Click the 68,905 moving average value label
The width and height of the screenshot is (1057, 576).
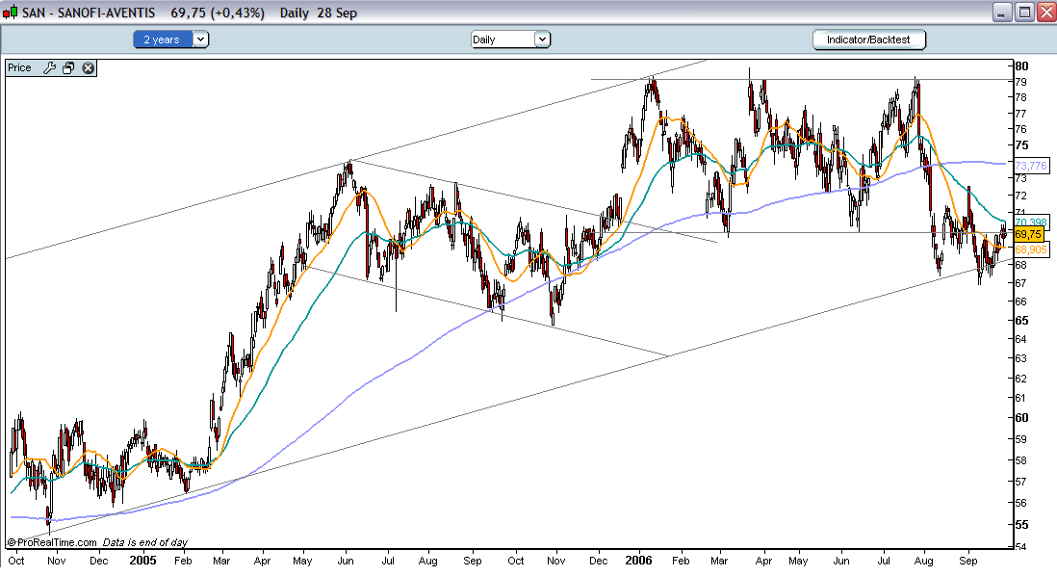tap(1031, 249)
